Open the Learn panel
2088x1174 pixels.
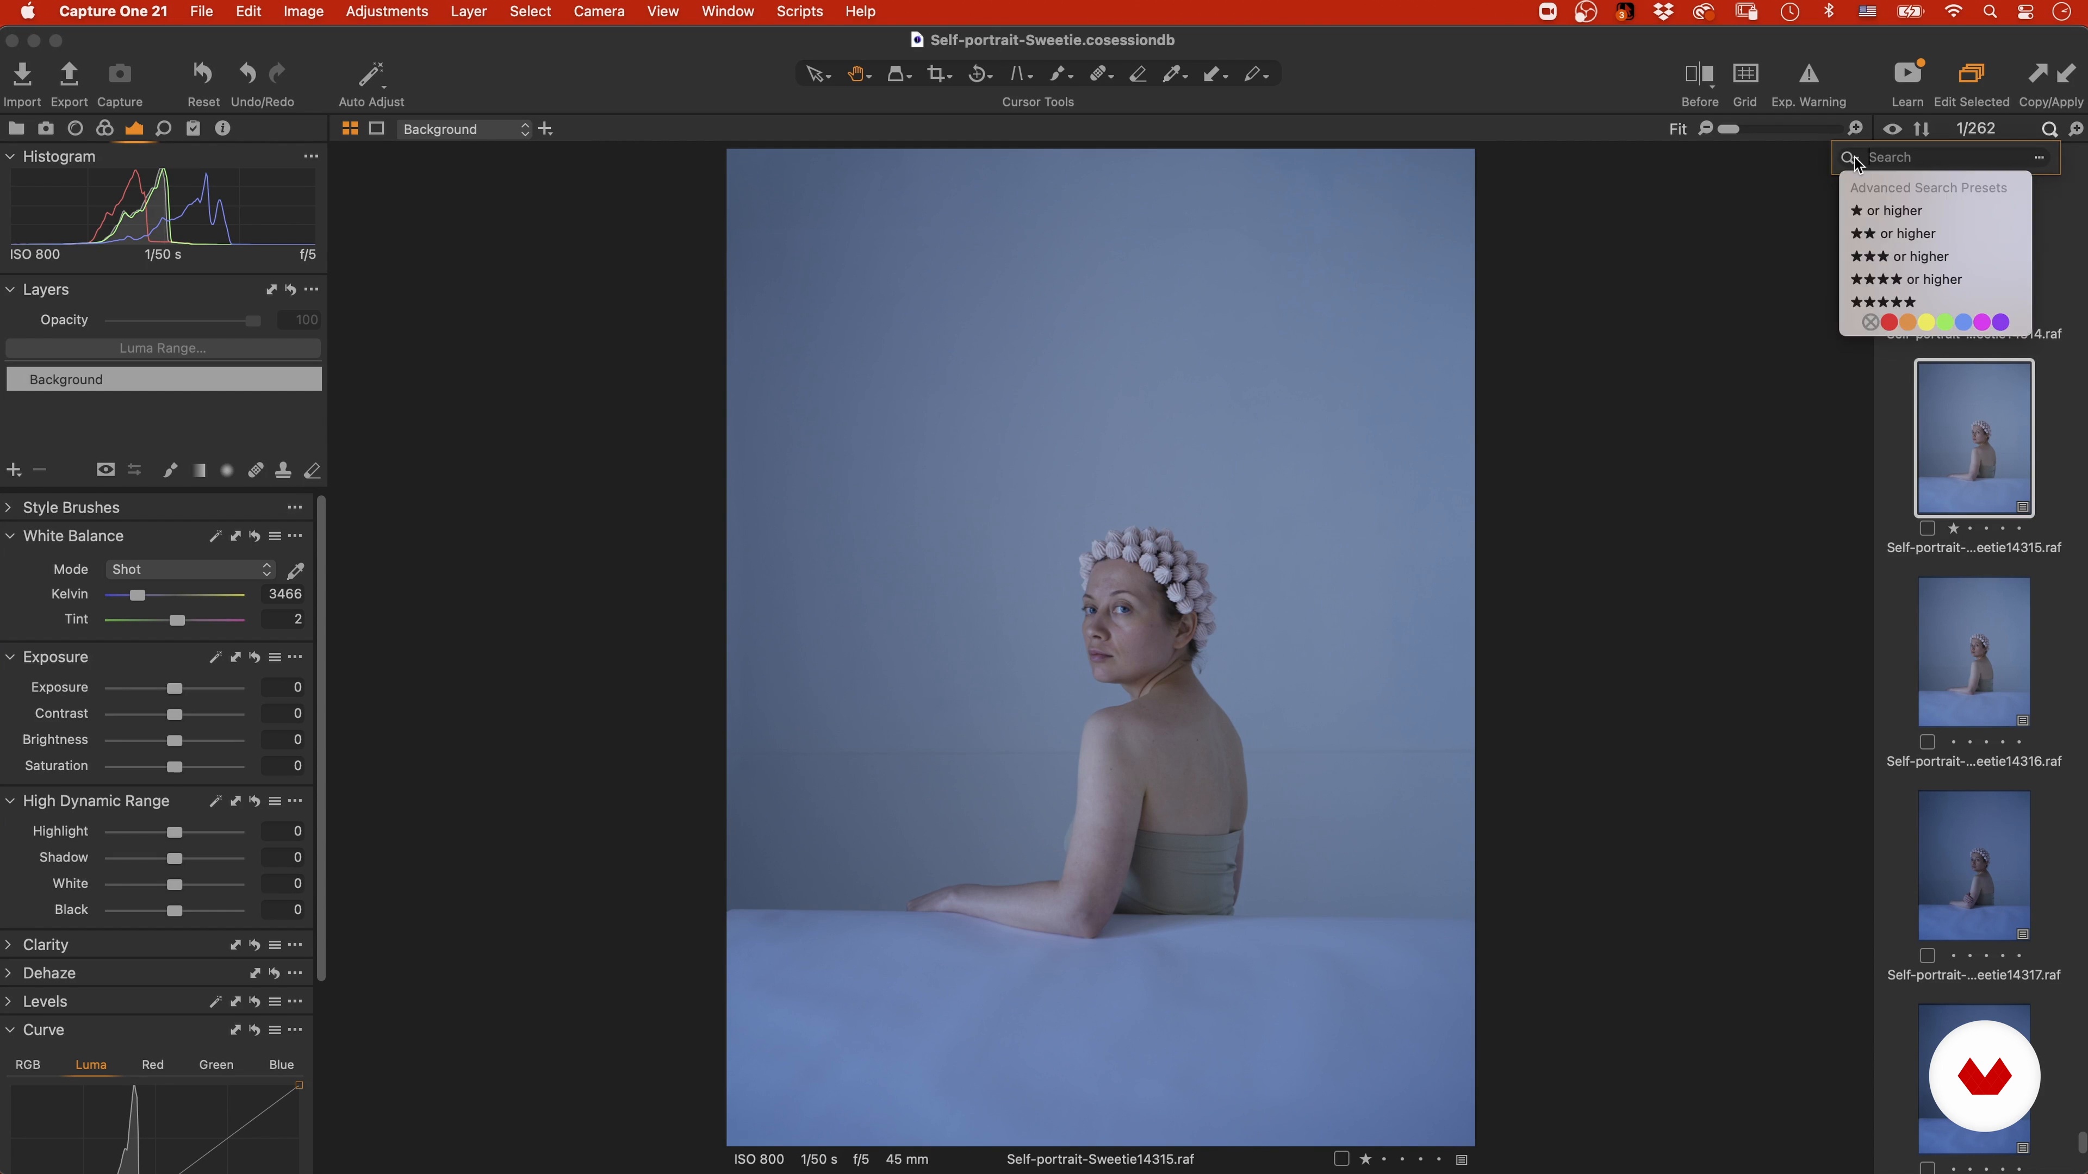pyautogui.click(x=1907, y=73)
